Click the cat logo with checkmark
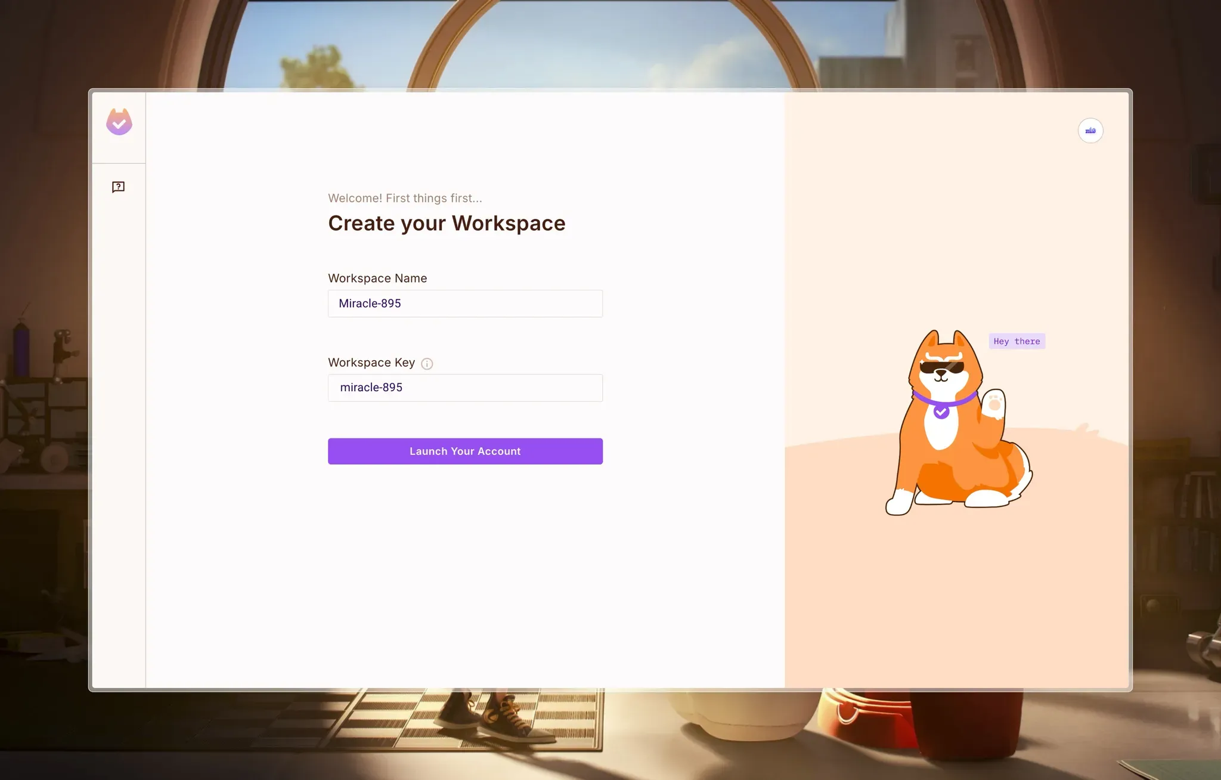Screen dimensions: 1221x780 (x=119, y=122)
